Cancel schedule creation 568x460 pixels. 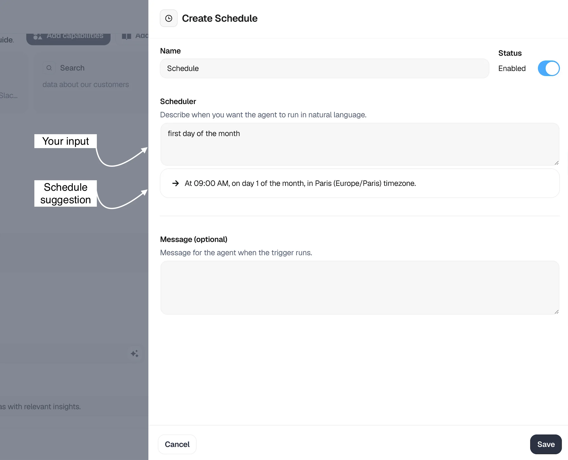point(177,444)
